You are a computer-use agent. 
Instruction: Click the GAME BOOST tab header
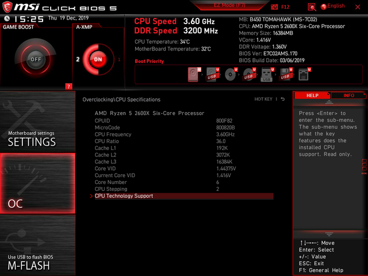coord(18,27)
